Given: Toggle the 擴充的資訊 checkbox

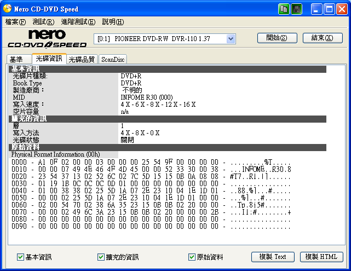Looking at the screenshot, I should point(101,257).
